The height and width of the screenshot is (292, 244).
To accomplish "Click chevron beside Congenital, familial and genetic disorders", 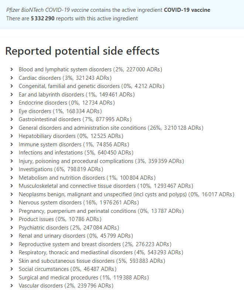I will [12, 86].
